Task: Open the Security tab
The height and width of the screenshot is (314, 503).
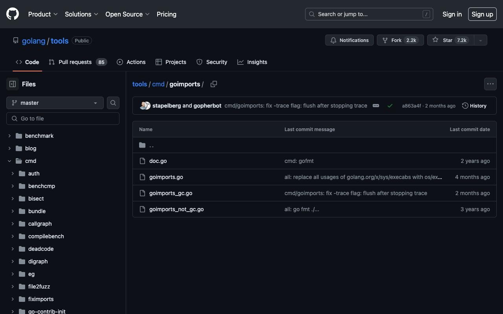Action: pos(212,62)
